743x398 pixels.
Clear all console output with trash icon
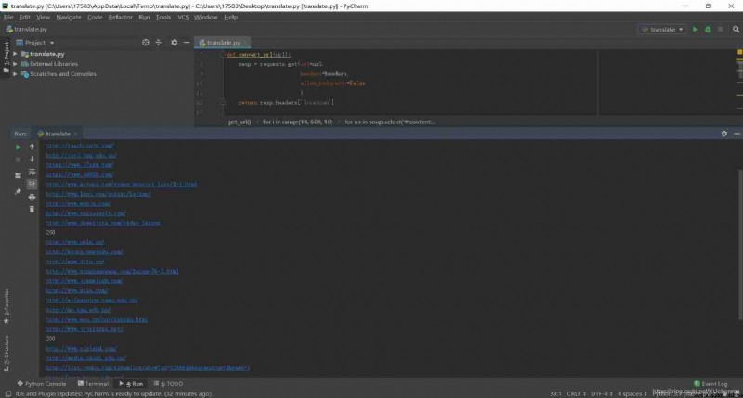coord(32,209)
